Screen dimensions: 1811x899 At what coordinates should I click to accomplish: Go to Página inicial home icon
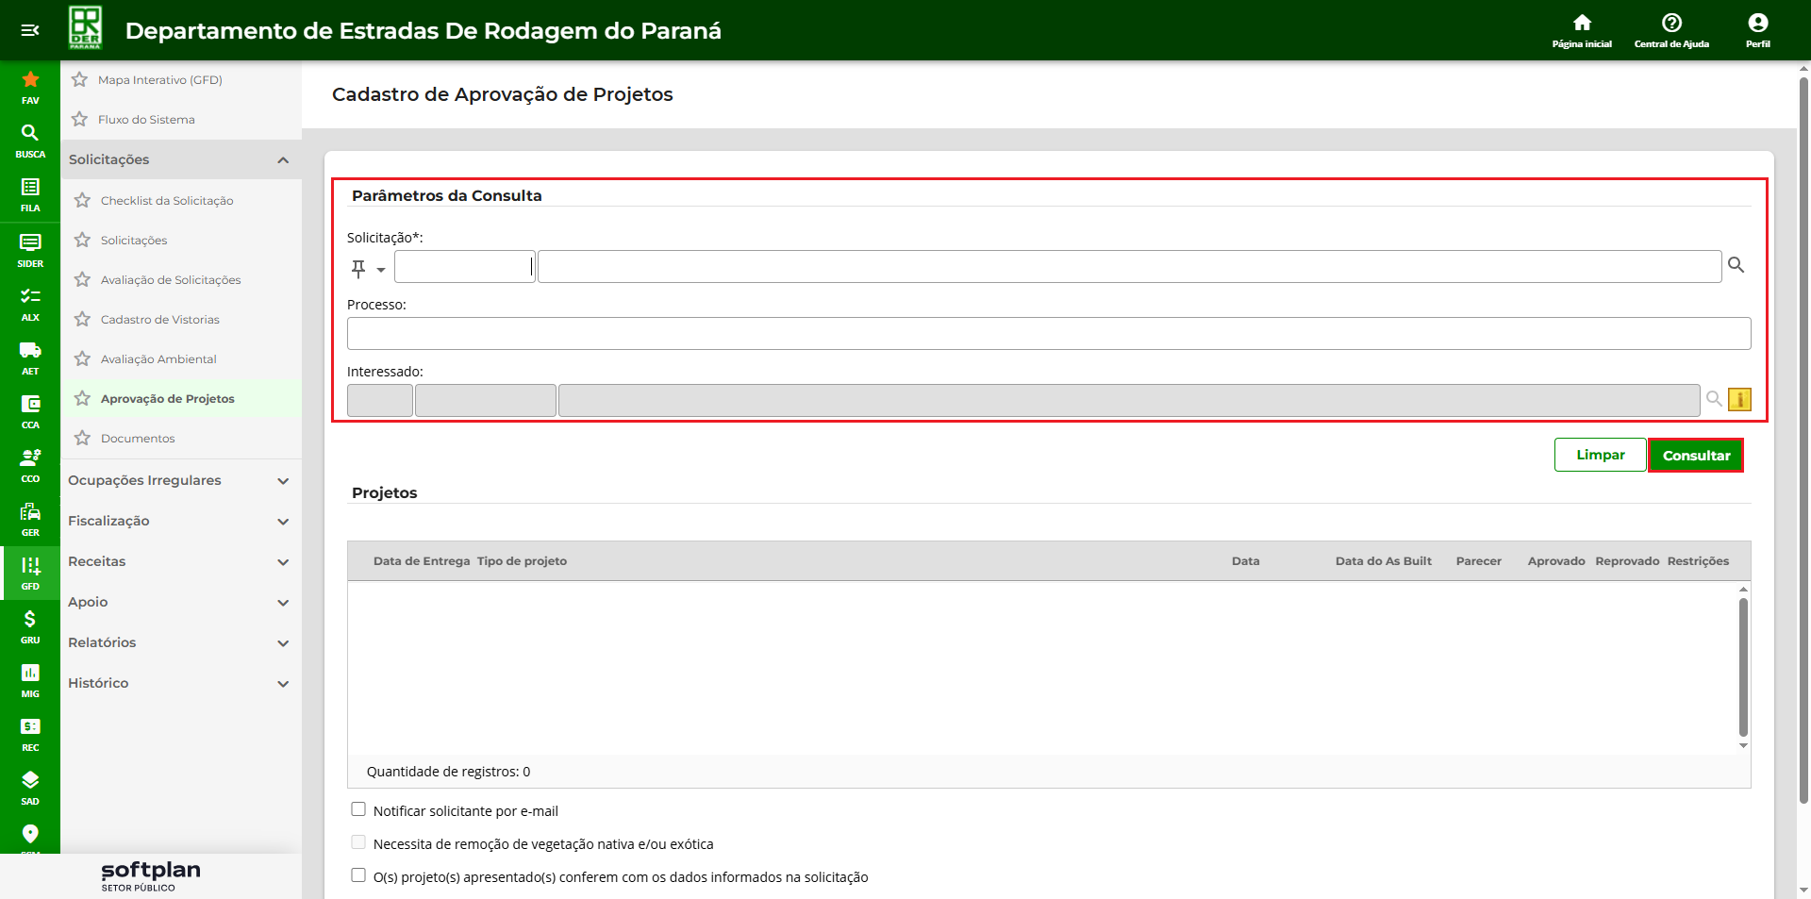(x=1582, y=29)
